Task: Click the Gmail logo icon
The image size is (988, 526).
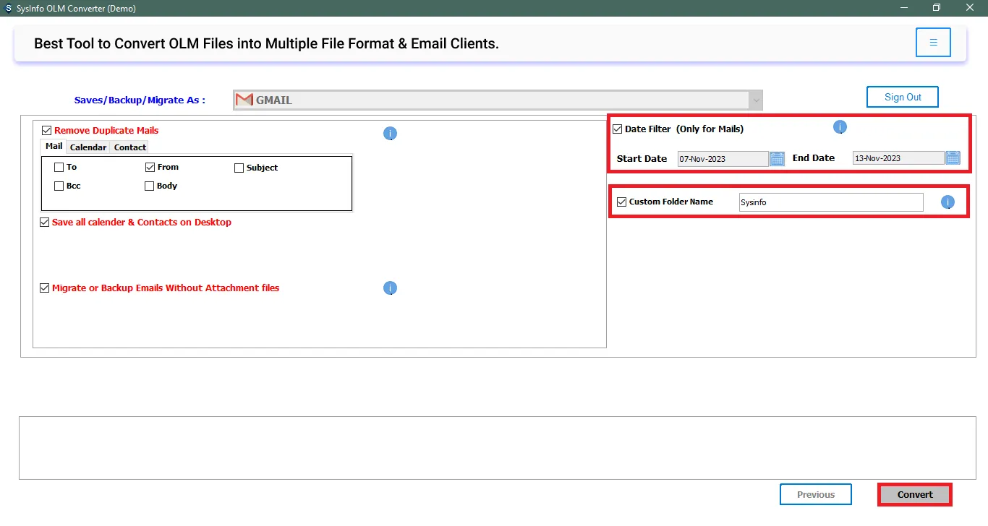Action: [244, 100]
